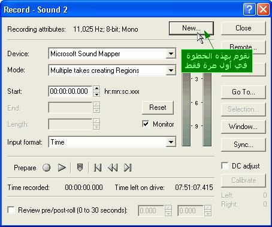Expand the Input format dropdown
The width and height of the screenshot is (272, 227).
point(171,142)
